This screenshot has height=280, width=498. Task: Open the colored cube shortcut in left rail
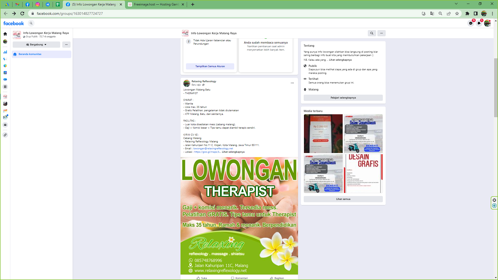(x=5, y=66)
